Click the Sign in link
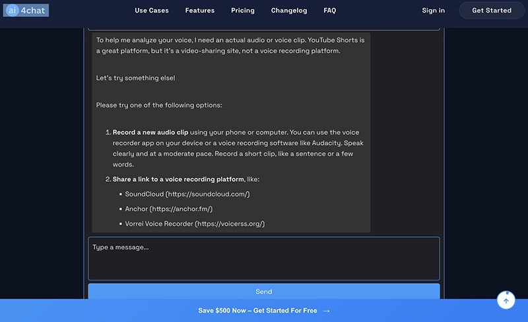 [x=433, y=11]
